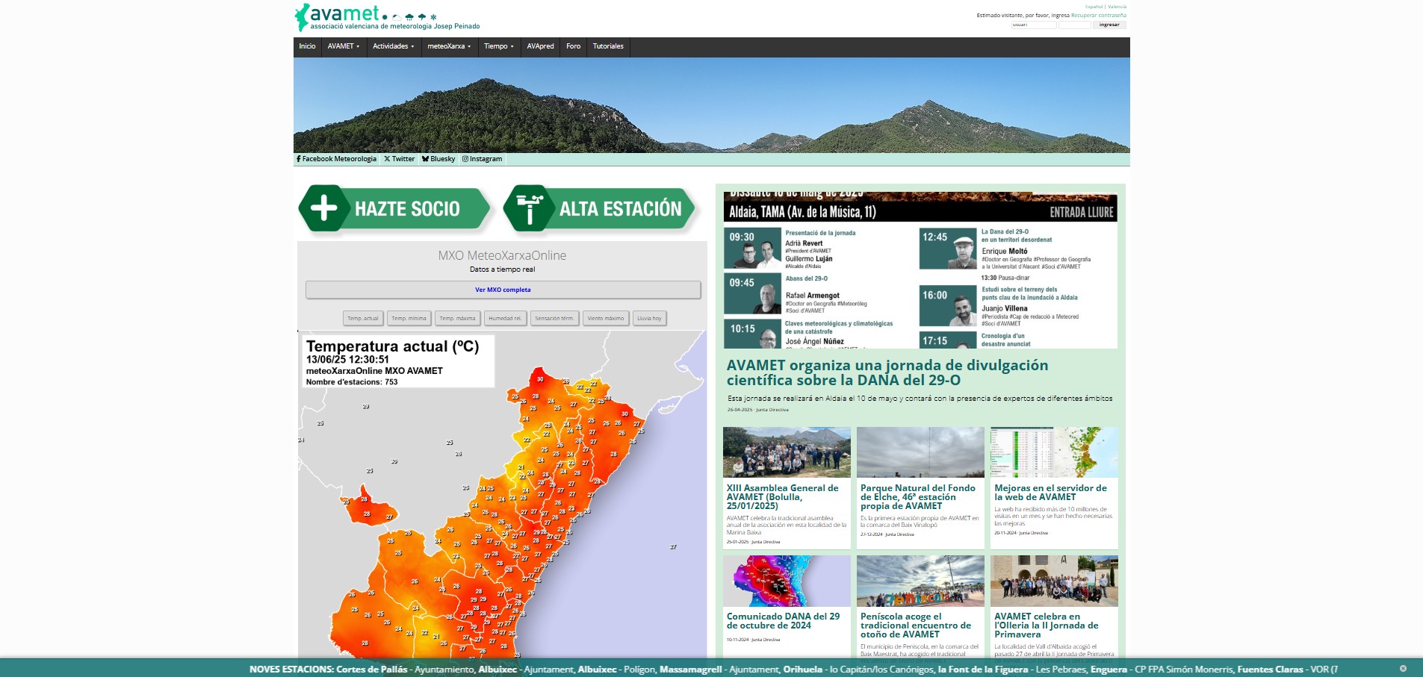Open the Comunicado DANA article thumbnail
This screenshot has height=677, width=1423.
(787, 581)
